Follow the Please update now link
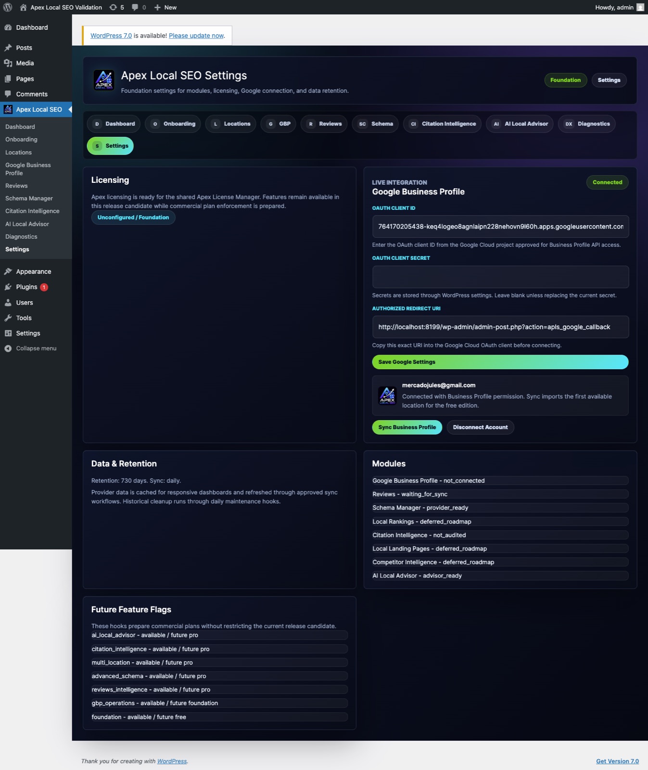Screen dimensions: 648x770 tap(196, 36)
